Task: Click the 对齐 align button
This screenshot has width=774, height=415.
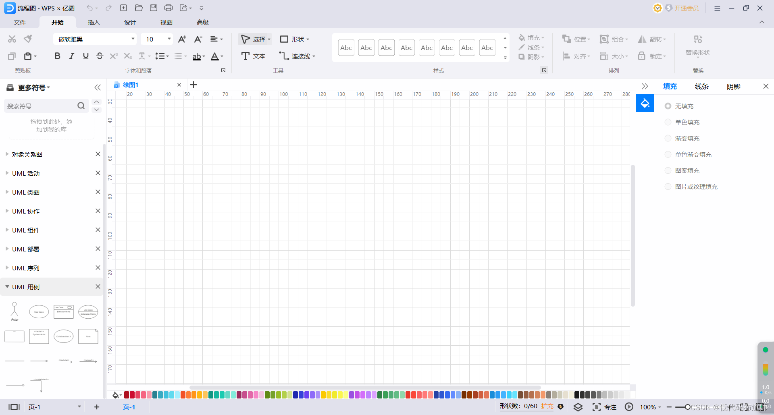Action: click(x=576, y=56)
